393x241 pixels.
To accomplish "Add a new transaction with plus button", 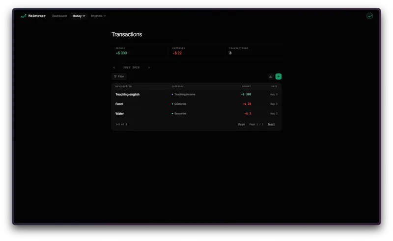I will tap(279, 76).
